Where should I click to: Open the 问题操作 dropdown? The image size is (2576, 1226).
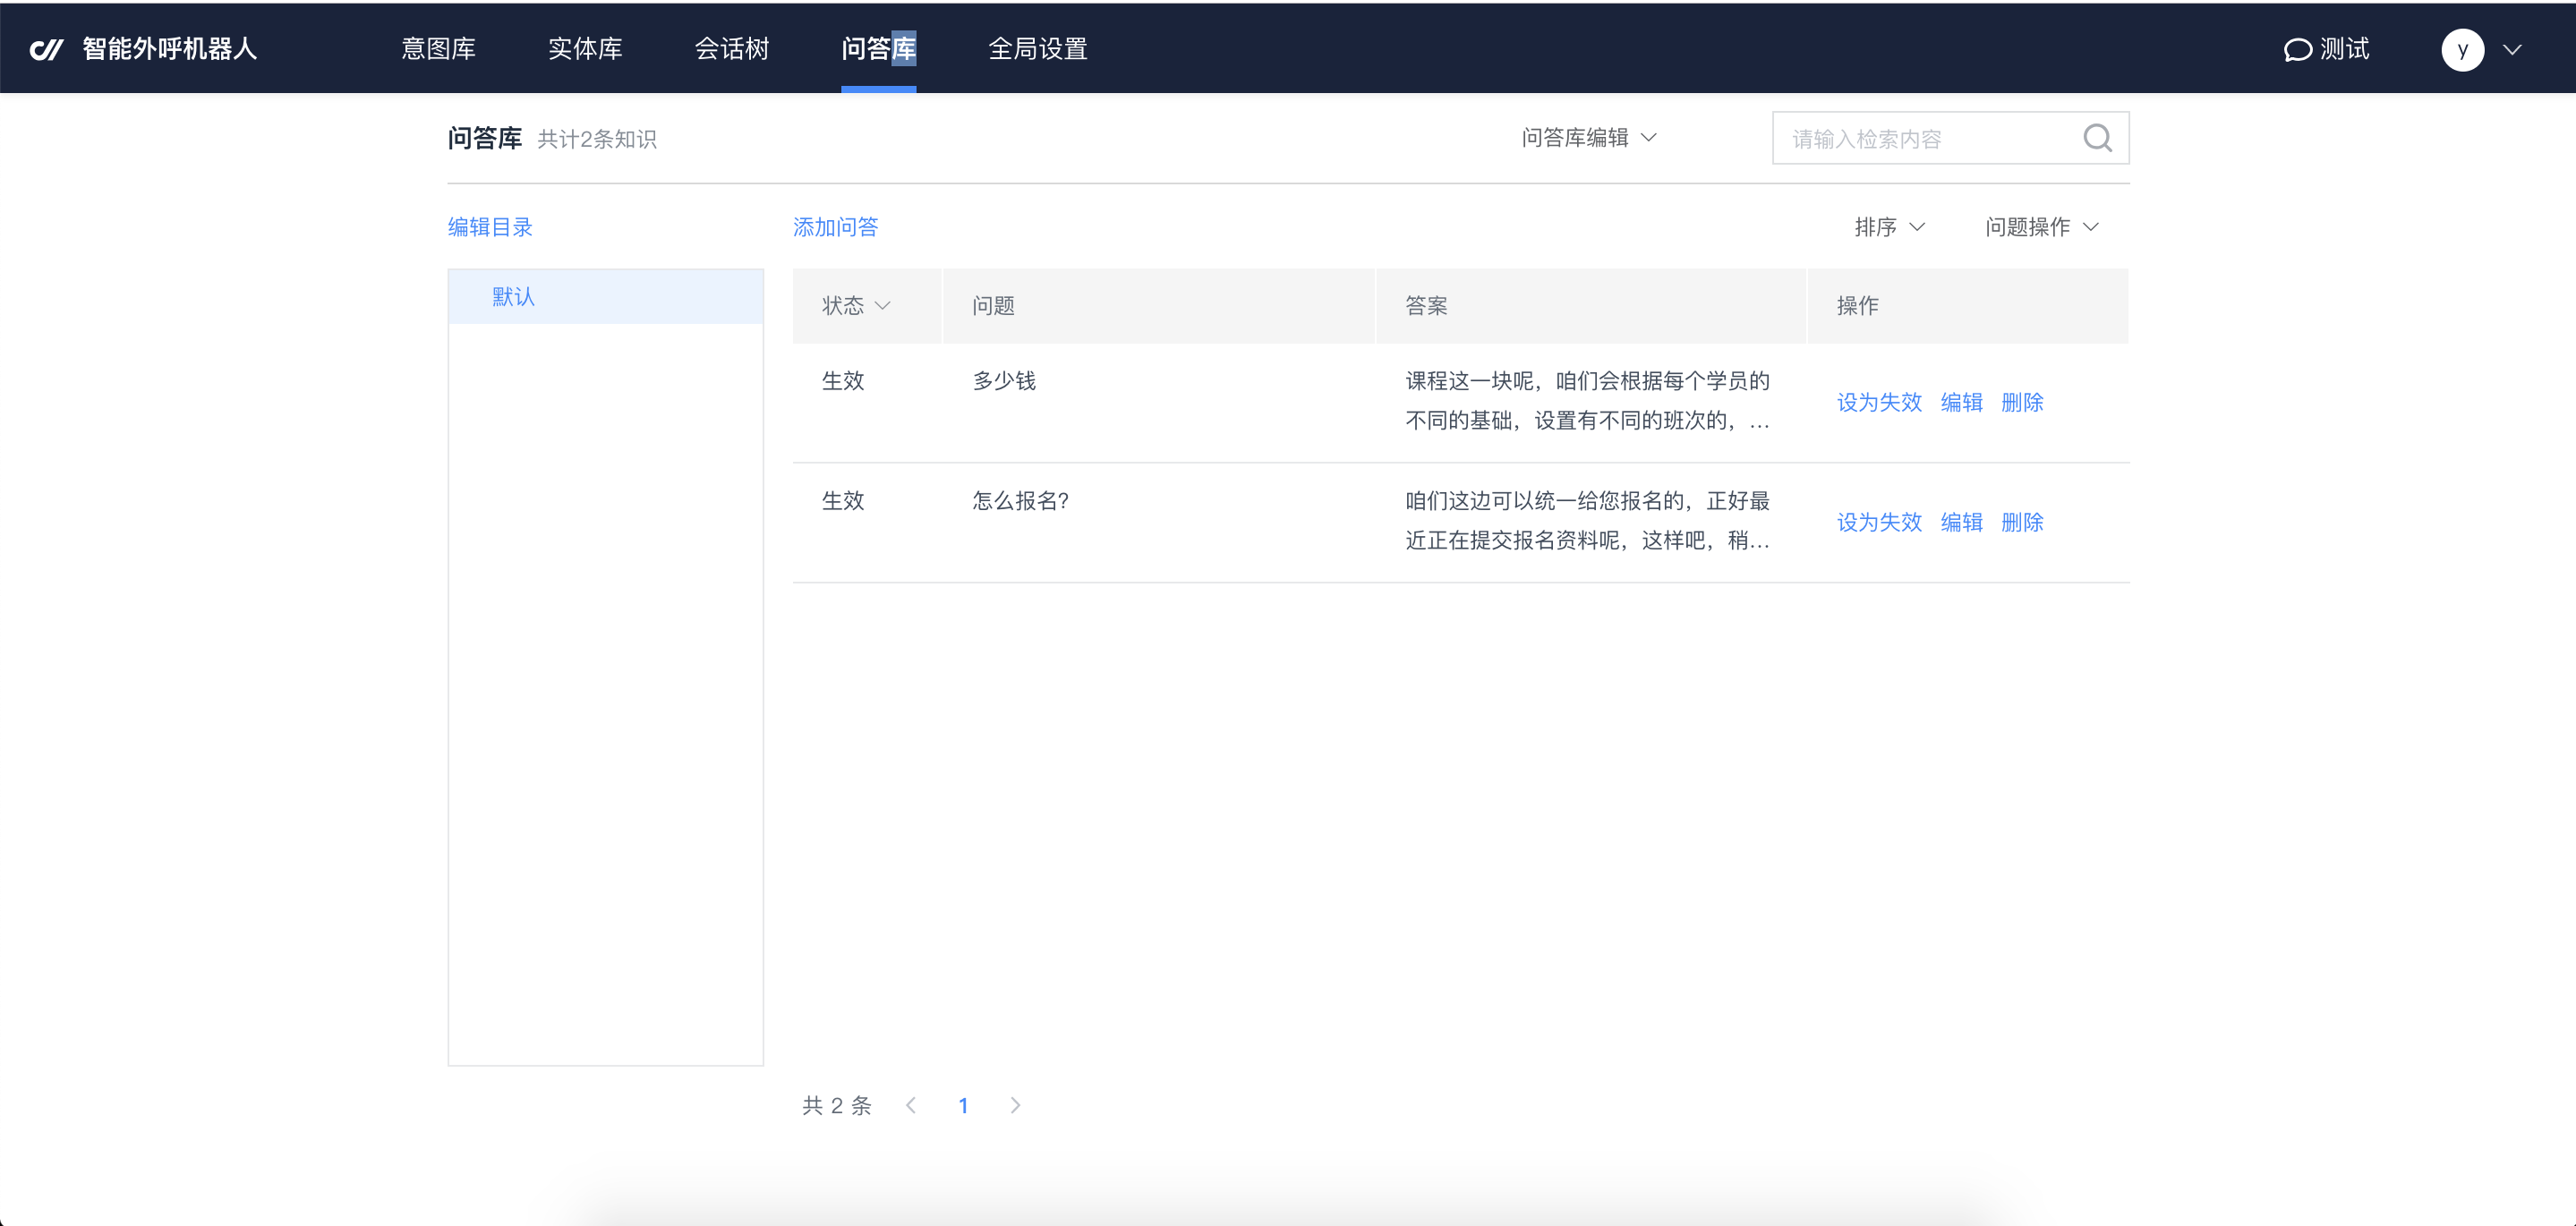[x=2041, y=227]
